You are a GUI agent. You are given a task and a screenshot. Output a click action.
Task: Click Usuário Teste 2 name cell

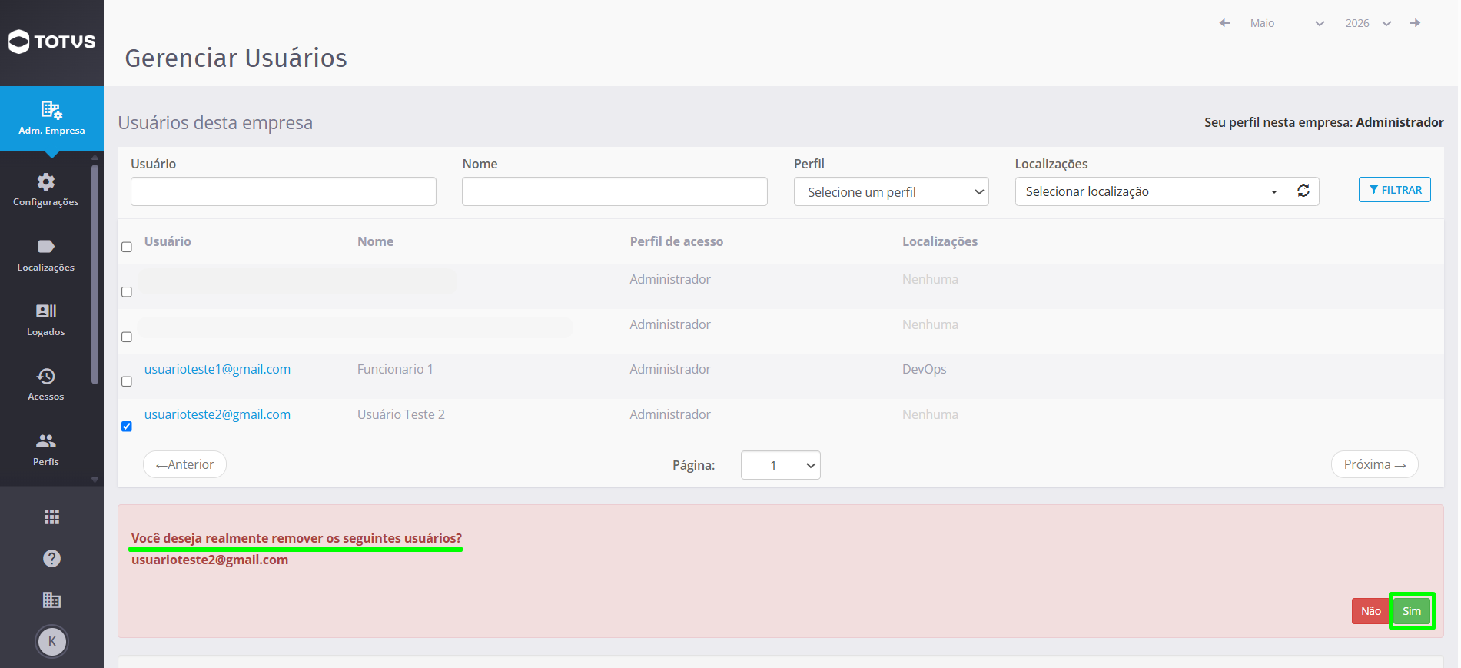(401, 414)
